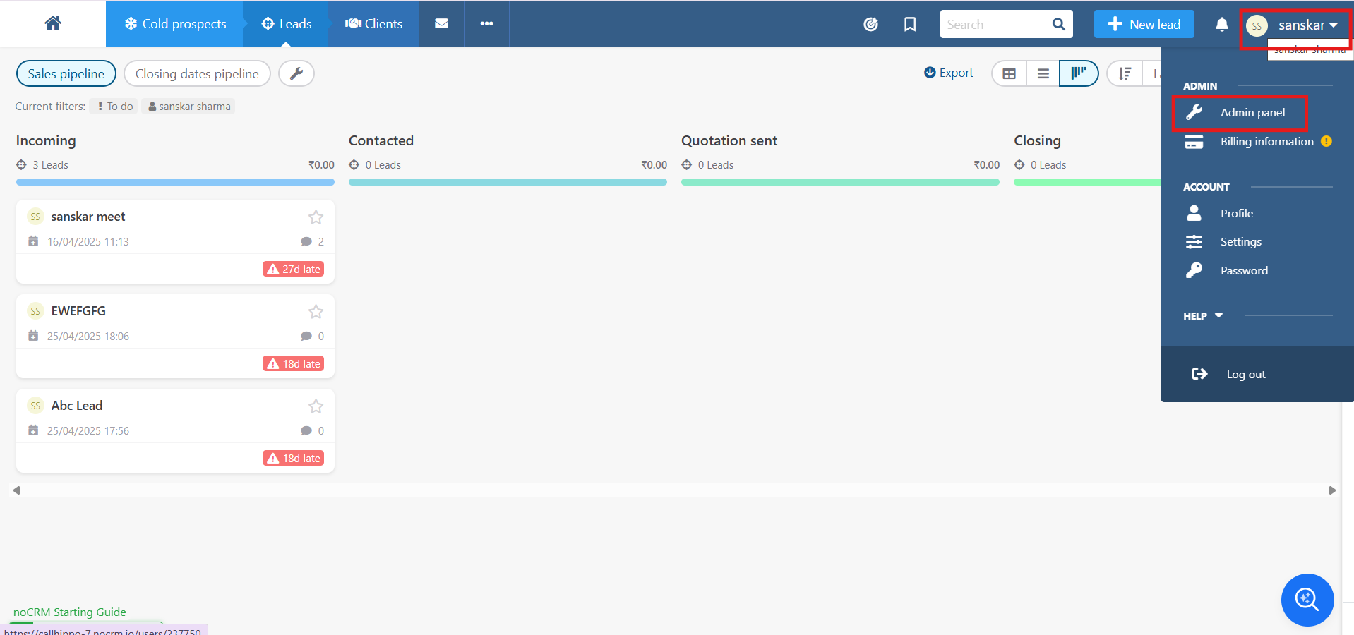
Task: Open the mail envelope icon
Action: pyautogui.click(x=442, y=23)
